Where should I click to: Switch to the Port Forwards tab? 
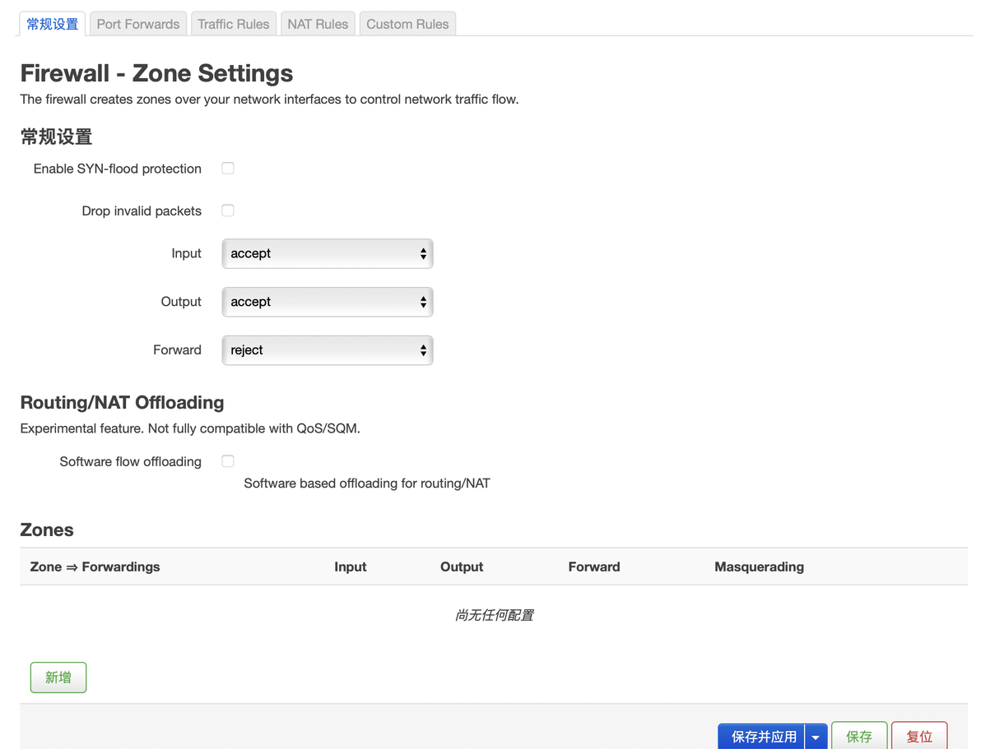138,24
